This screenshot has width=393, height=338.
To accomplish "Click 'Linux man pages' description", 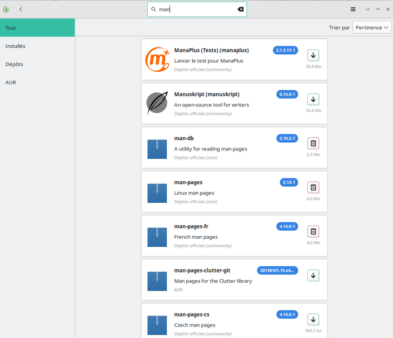I will click(194, 193).
